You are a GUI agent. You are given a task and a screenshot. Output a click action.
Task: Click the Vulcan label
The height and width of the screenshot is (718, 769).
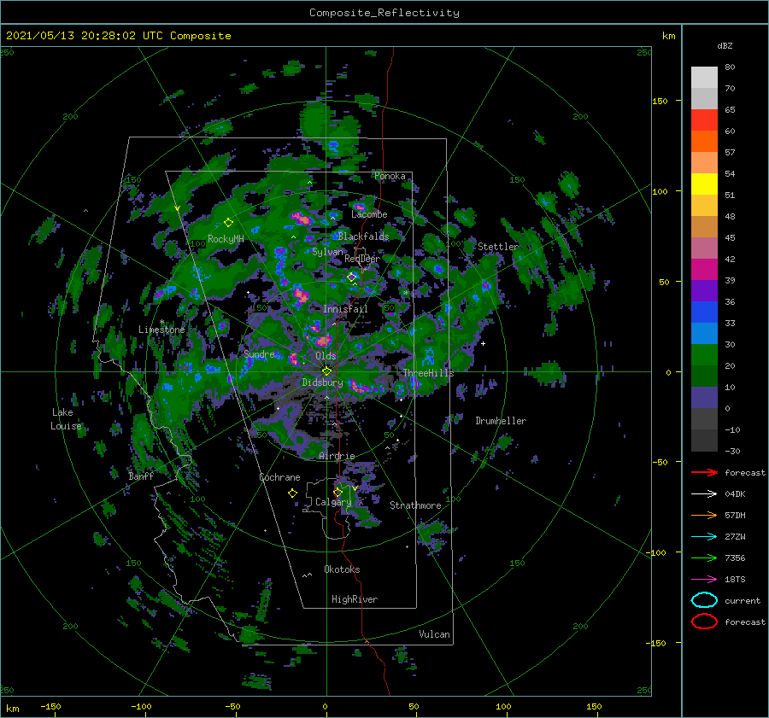click(x=434, y=634)
